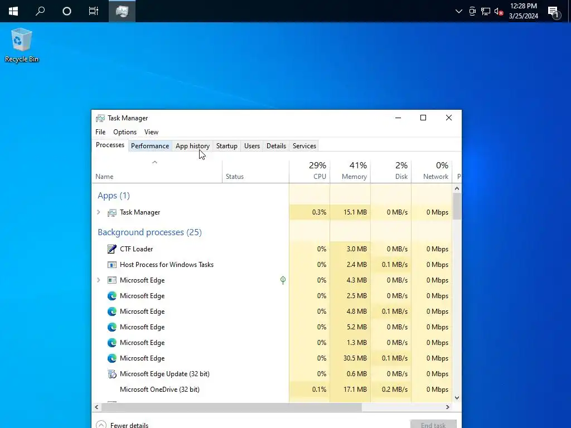This screenshot has height=428, width=571.
Task: Switch to the Services tab
Action: (304, 146)
